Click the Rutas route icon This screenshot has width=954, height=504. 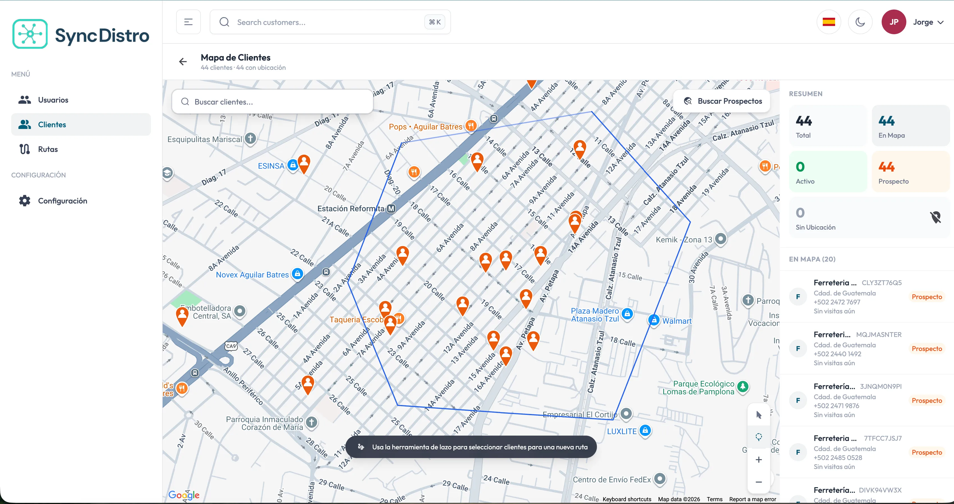coord(25,149)
